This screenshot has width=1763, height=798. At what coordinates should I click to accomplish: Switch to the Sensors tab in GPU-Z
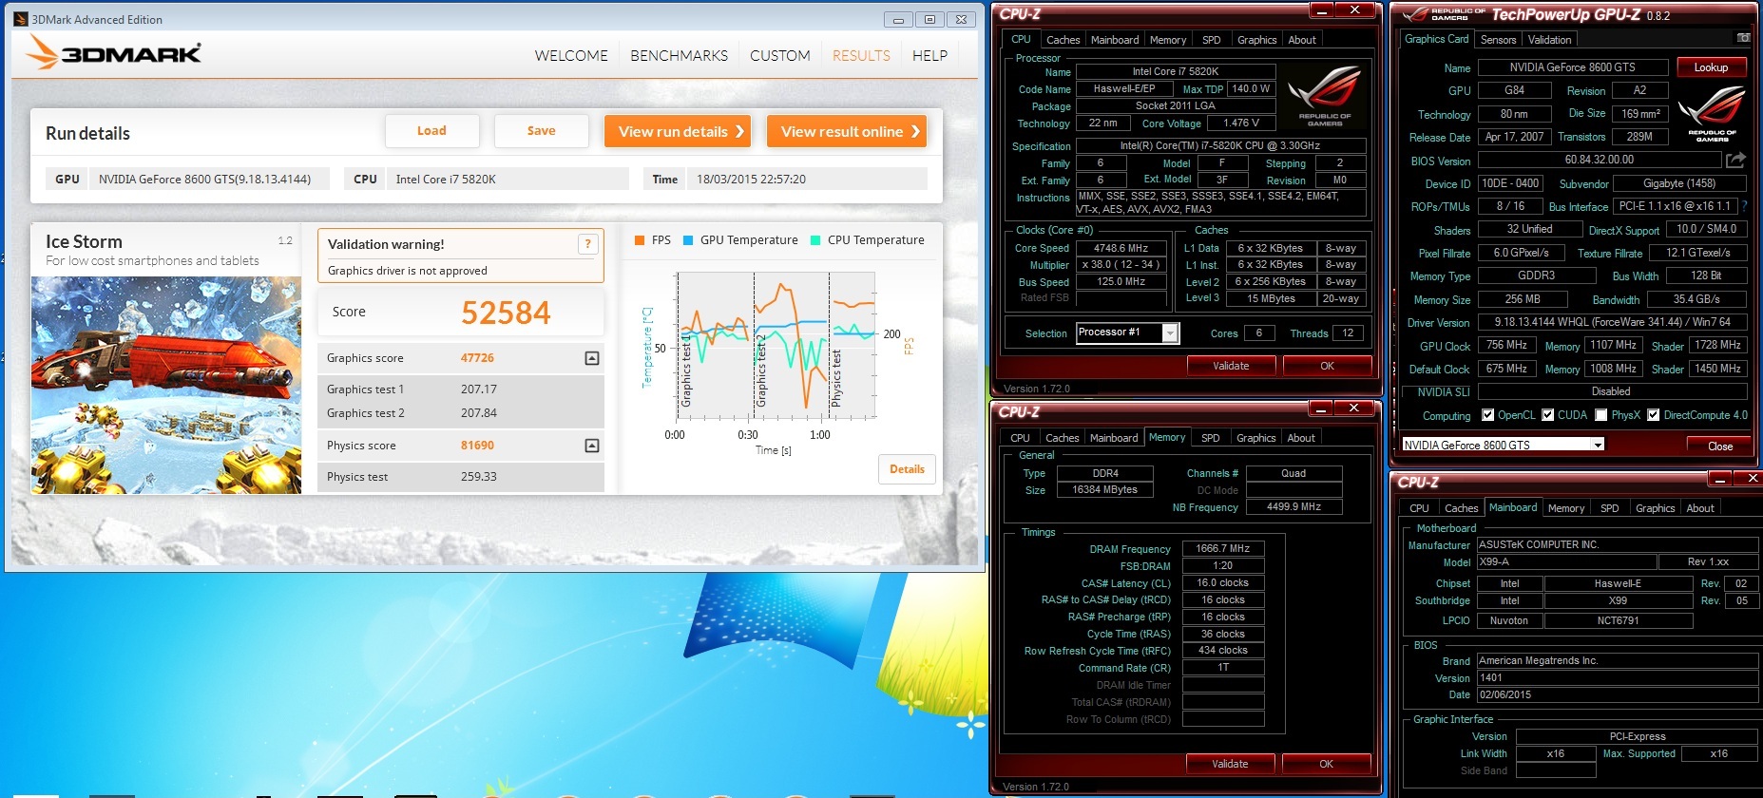click(1498, 40)
